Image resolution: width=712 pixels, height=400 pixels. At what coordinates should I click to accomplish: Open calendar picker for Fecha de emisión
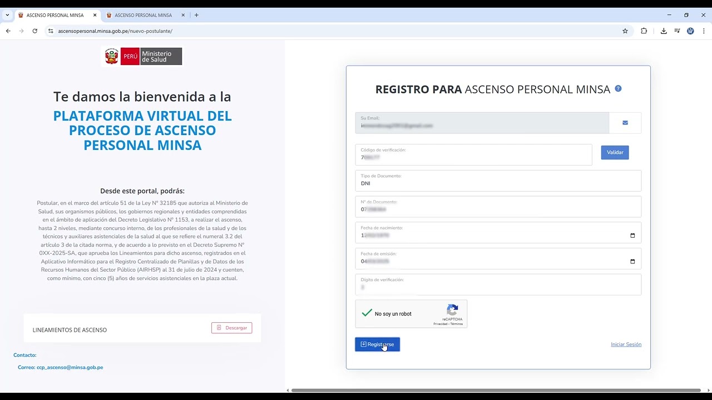coord(632,262)
